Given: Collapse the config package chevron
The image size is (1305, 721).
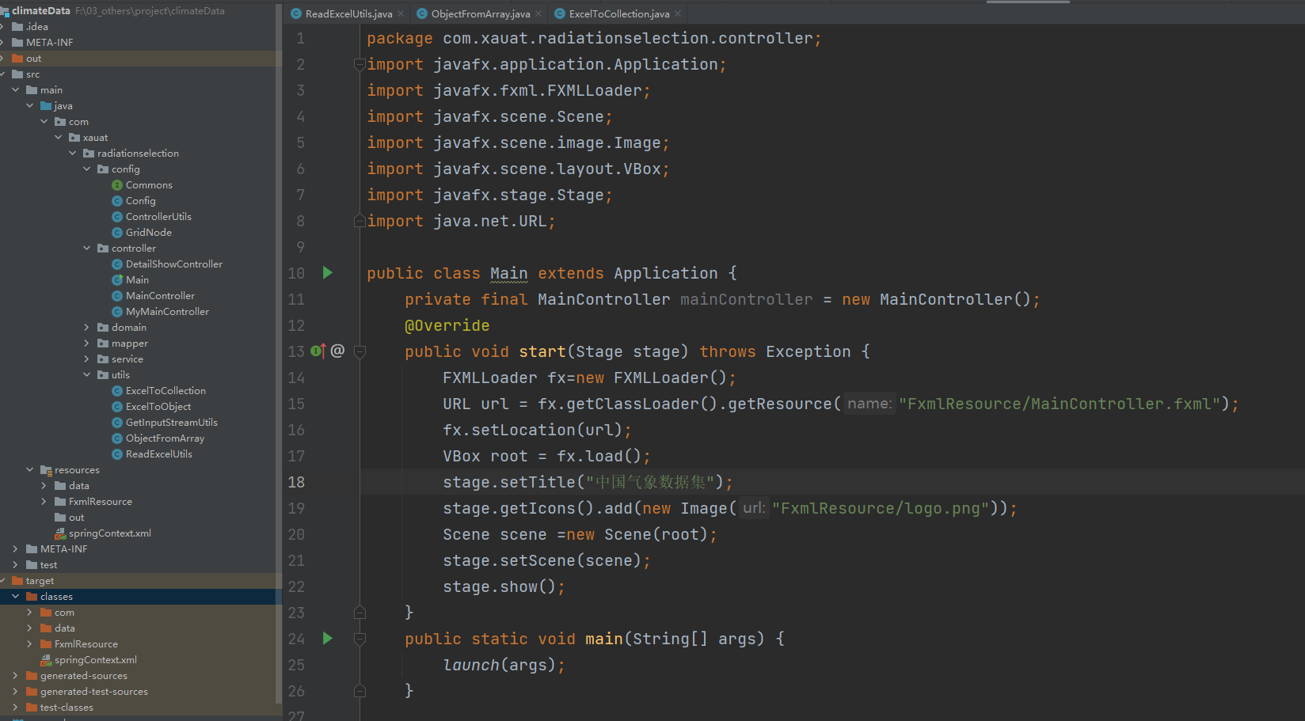Looking at the screenshot, I should 87,169.
